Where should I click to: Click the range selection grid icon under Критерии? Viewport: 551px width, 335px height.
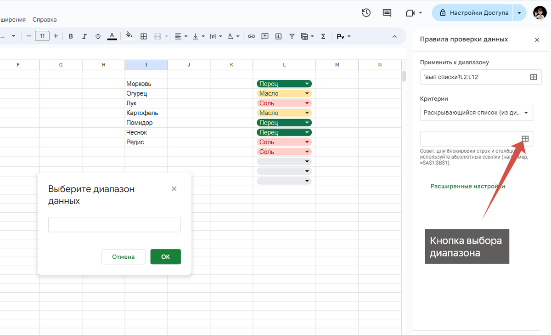coord(526,138)
